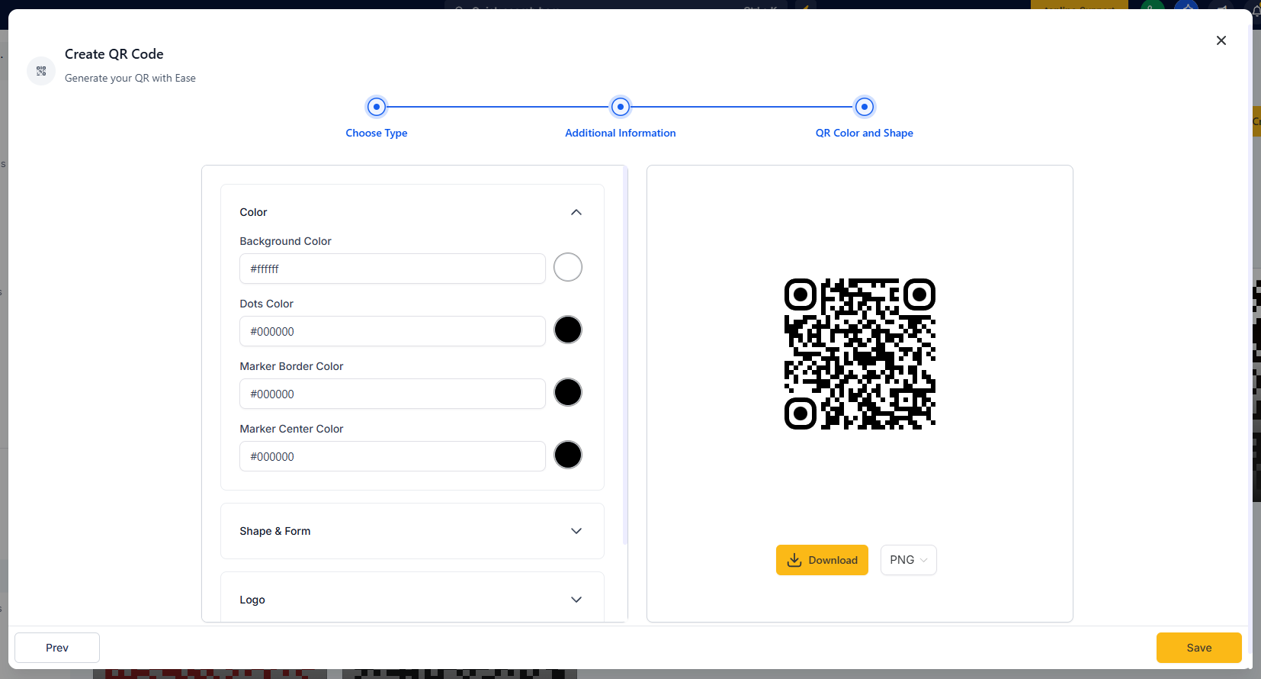Viewport: 1261px width, 679px height.
Task: Collapse the Color section
Action: click(576, 212)
